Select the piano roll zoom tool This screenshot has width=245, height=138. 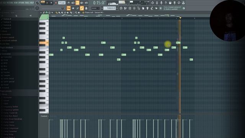point(76,13)
